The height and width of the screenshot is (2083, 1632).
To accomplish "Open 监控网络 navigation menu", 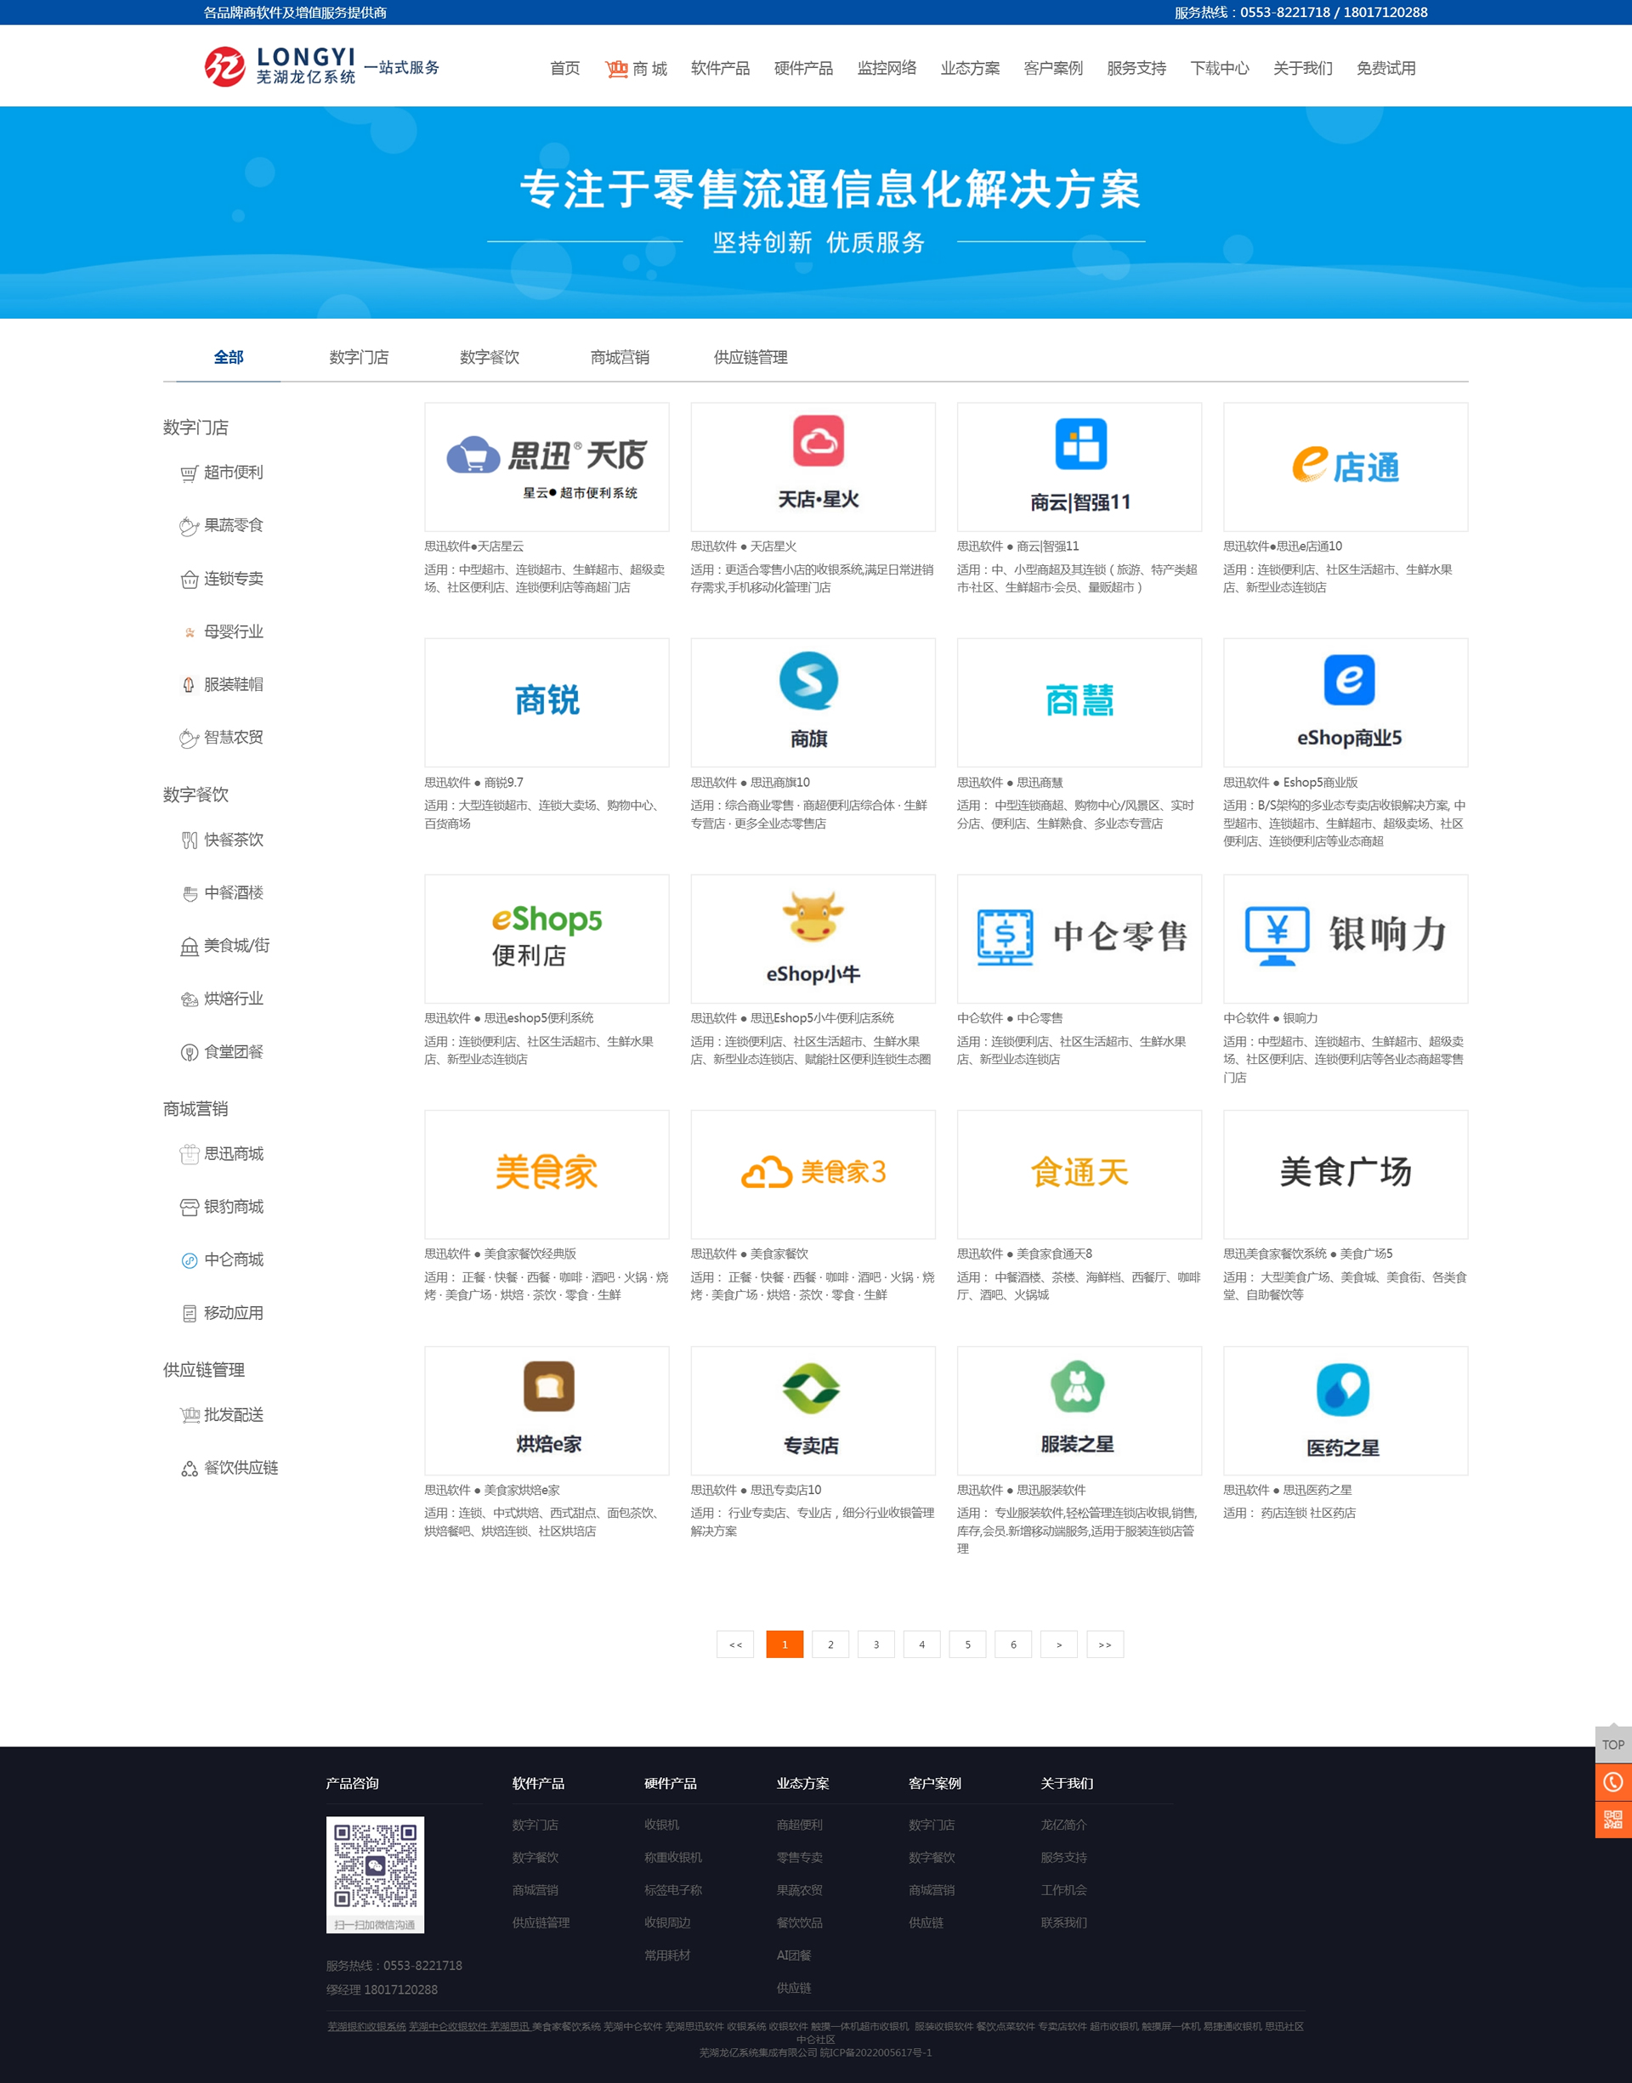I will [x=887, y=69].
